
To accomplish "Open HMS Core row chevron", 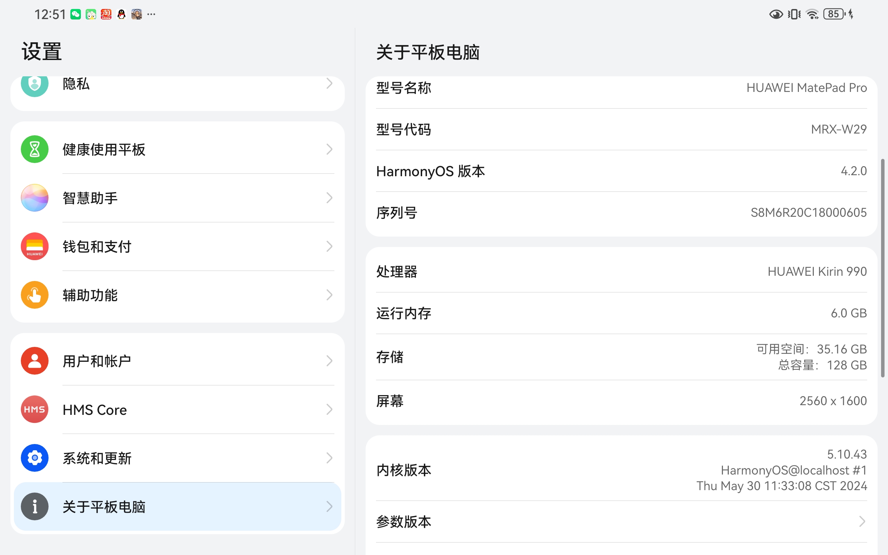I will [330, 409].
